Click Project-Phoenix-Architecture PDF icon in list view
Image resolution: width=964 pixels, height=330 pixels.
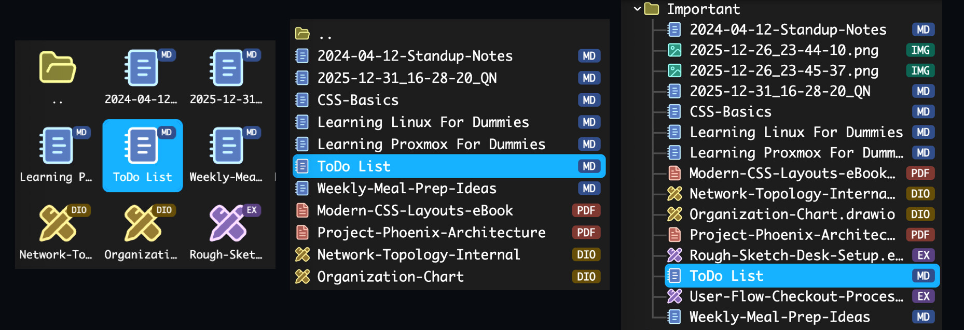302,233
